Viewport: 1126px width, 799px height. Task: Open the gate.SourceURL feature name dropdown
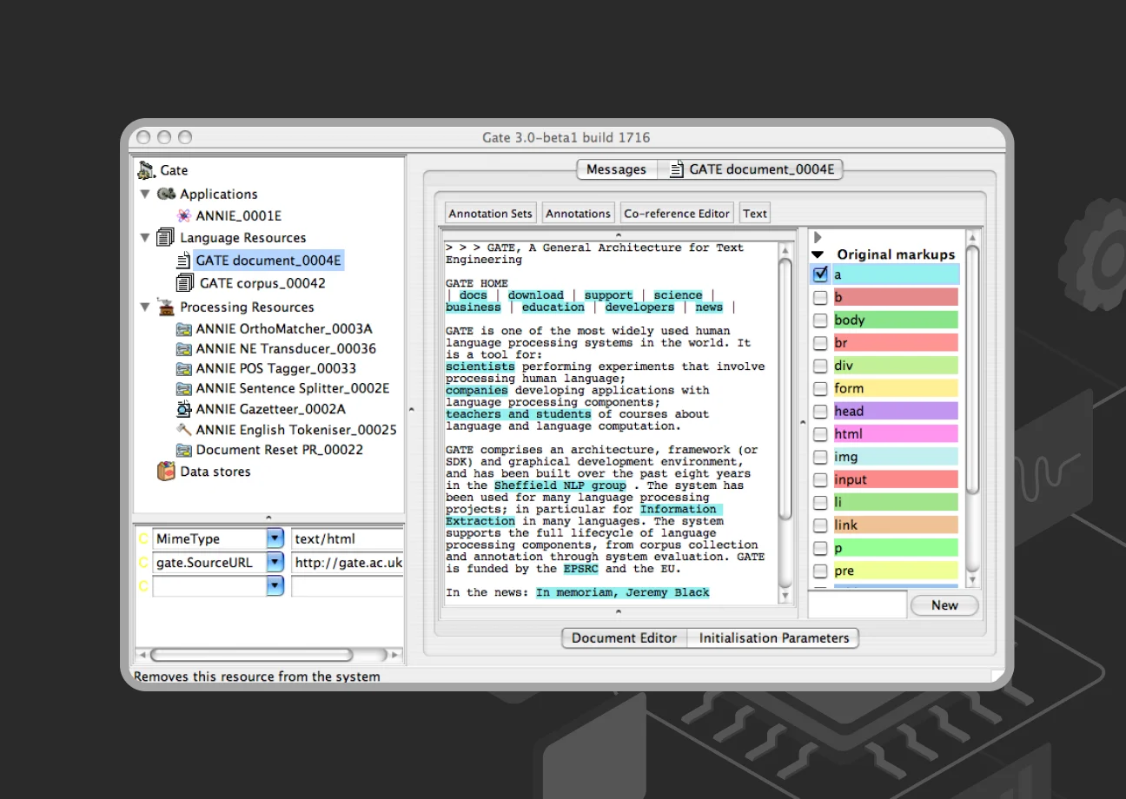click(x=275, y=562)
